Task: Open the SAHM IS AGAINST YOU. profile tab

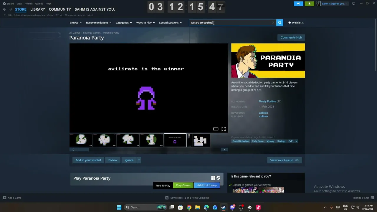Action: pos(95,9)
